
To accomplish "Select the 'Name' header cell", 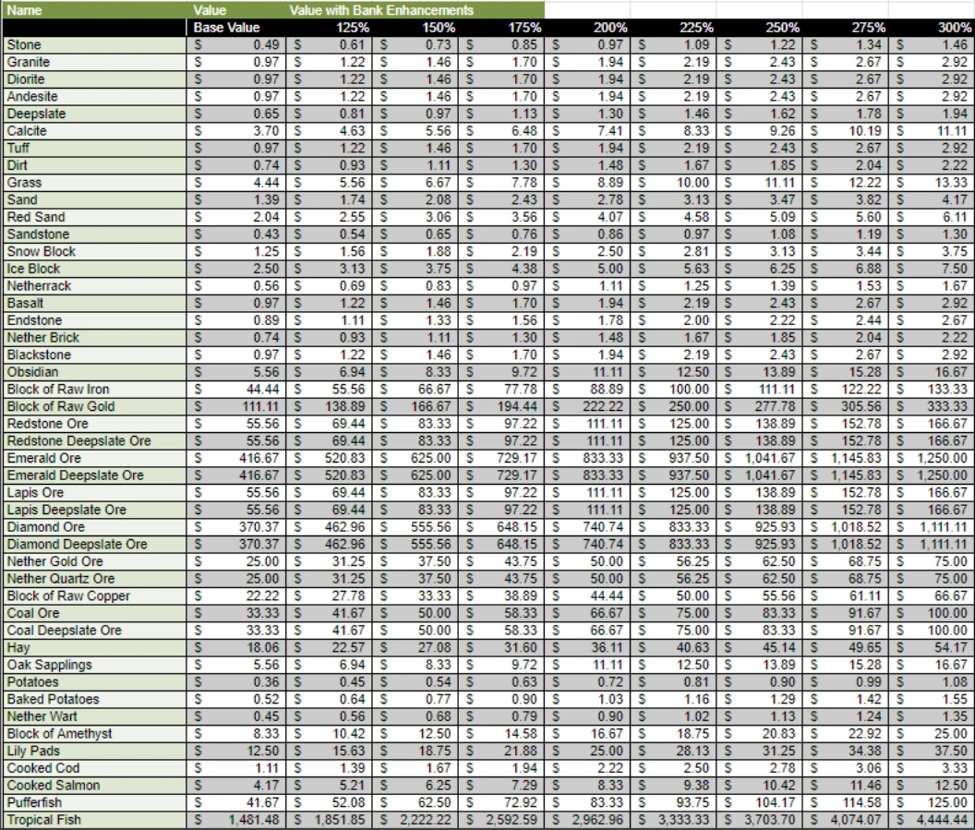I will (x=94, y=10).
